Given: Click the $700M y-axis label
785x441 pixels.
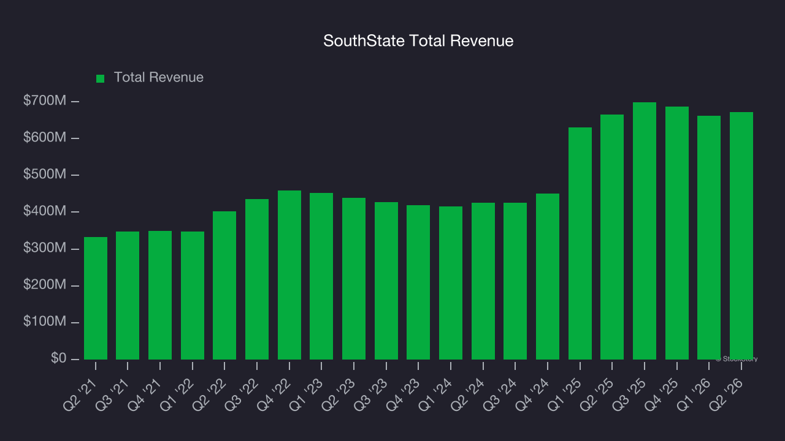Looking at the screenshot, I should pos(44,101).
